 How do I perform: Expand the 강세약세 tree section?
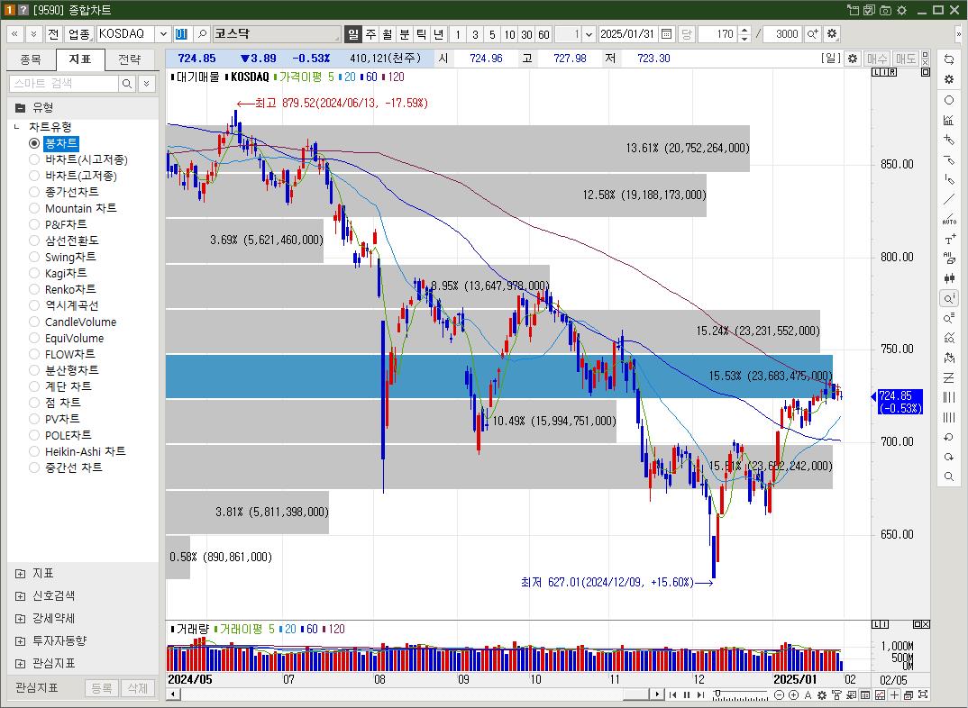click(x=20, y=619)
